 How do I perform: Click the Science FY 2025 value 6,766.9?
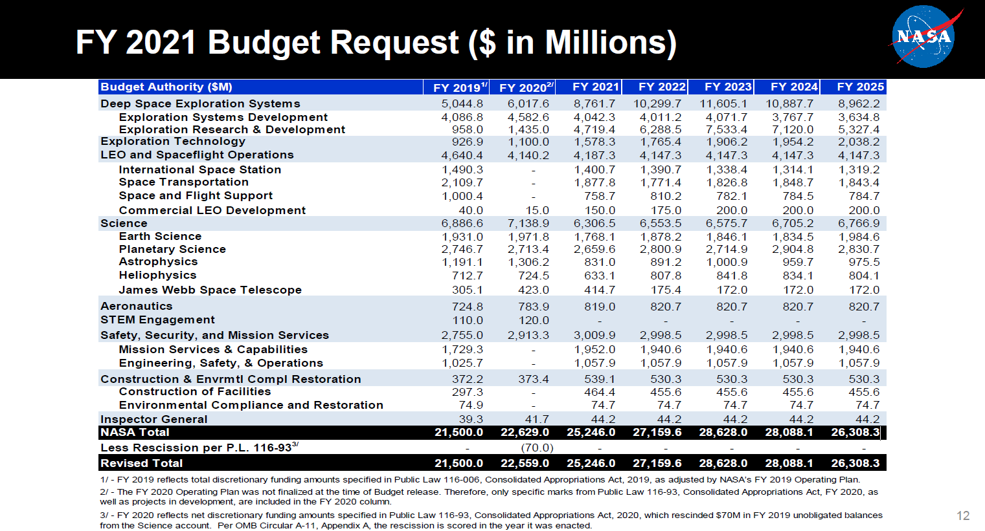859,223
